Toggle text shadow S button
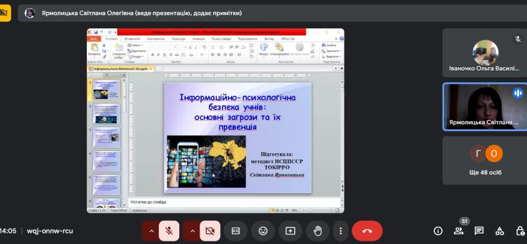This screenshot has width=527, height=244. click(171, 55)
